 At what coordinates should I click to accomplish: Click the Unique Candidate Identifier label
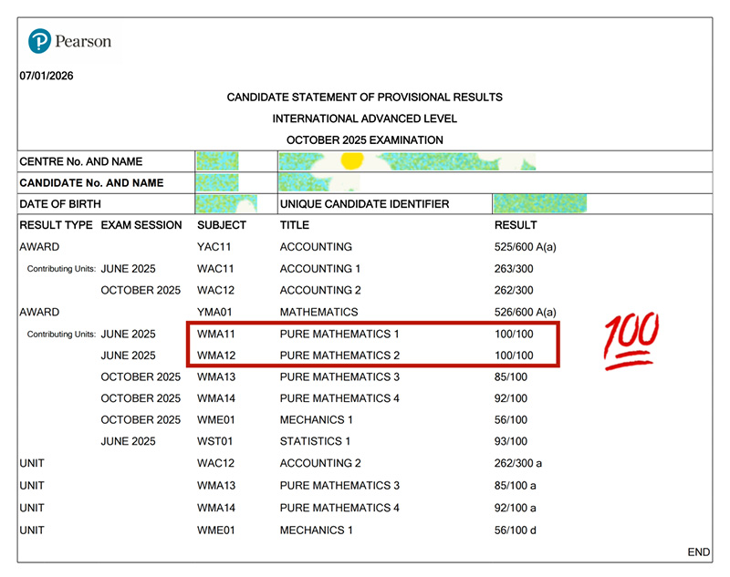tap(364, 204)
